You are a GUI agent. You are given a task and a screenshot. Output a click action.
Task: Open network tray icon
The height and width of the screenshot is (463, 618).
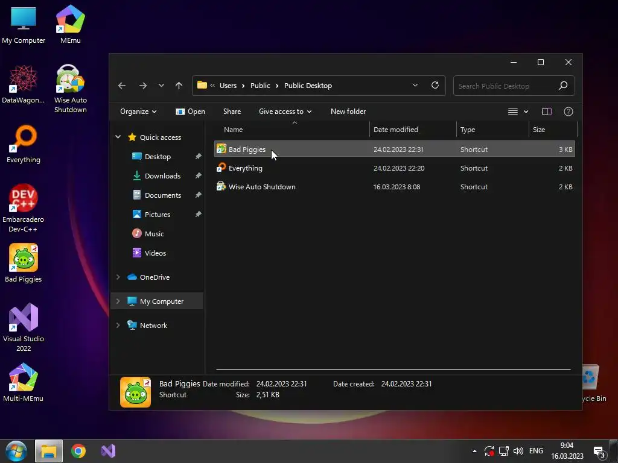pyautogui.click(x=504, y=451)
